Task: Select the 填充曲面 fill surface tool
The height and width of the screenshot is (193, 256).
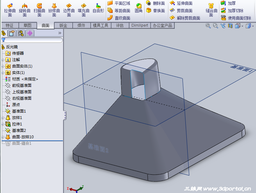Action: 84,10
